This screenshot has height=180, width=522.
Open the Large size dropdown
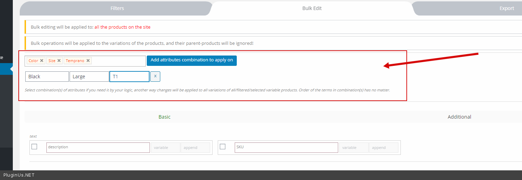pyautogui.click(x=89, y=77)
